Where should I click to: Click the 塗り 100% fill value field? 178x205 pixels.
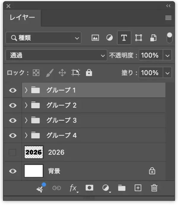(x=151, y=73)
